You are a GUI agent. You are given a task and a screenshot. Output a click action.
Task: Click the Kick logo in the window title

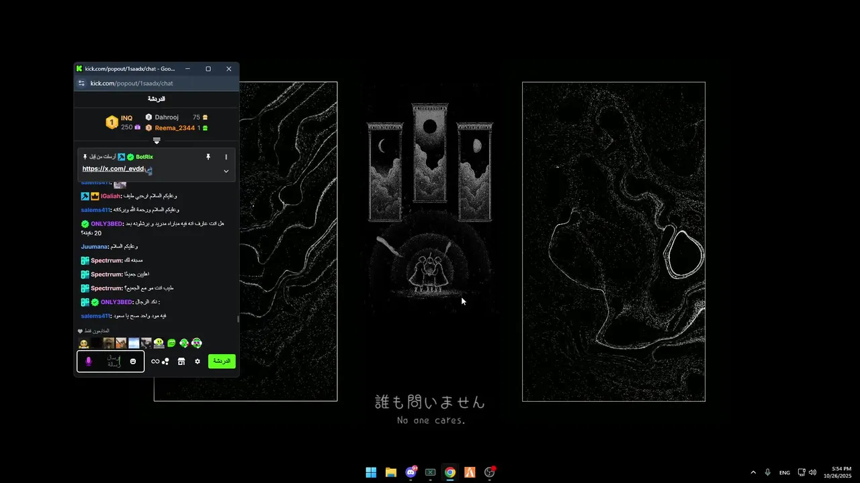click(79, 68)
